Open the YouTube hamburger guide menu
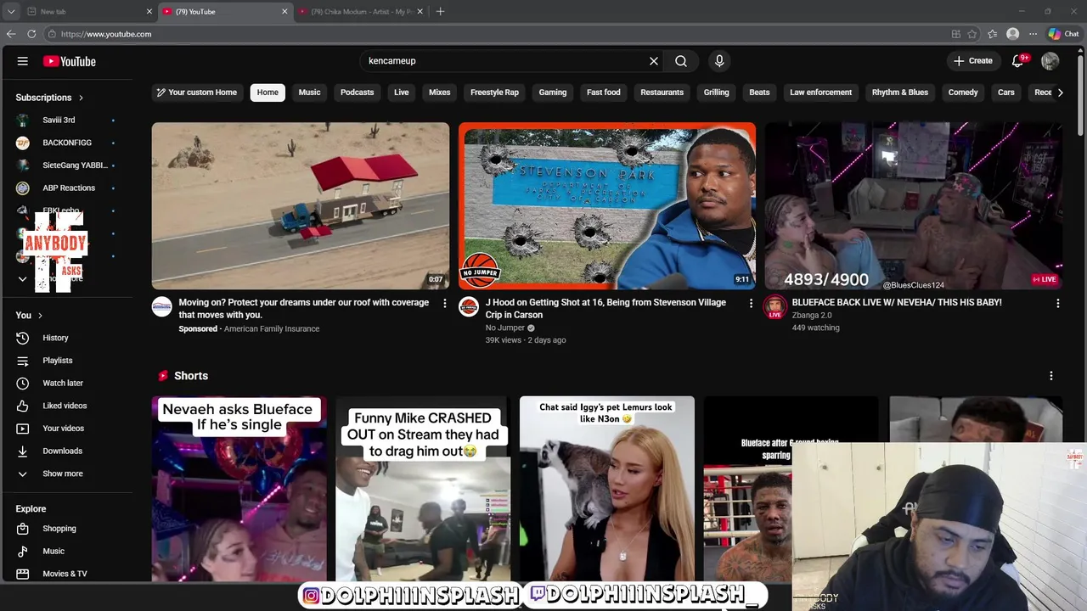This screenshot has height=611, width=1087. [x=23, y=61]
